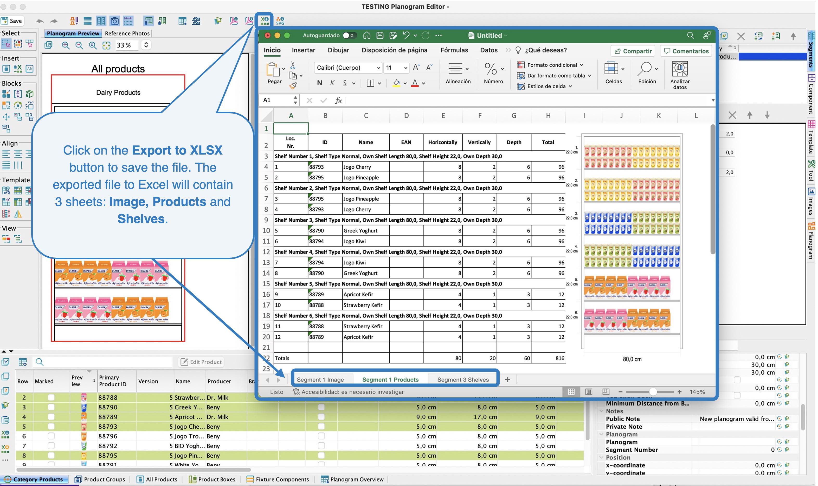Image resolution: width=818 pixels, height=486 pixels.
Task: Open the Fórmulas ribbon tab
Action: pos(454,50)
